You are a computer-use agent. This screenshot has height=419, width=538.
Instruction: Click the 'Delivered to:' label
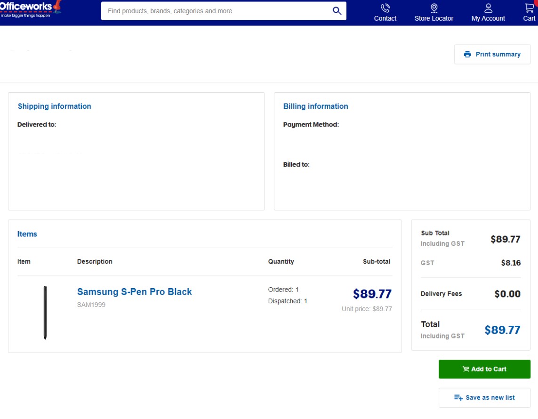pos(37,125)
